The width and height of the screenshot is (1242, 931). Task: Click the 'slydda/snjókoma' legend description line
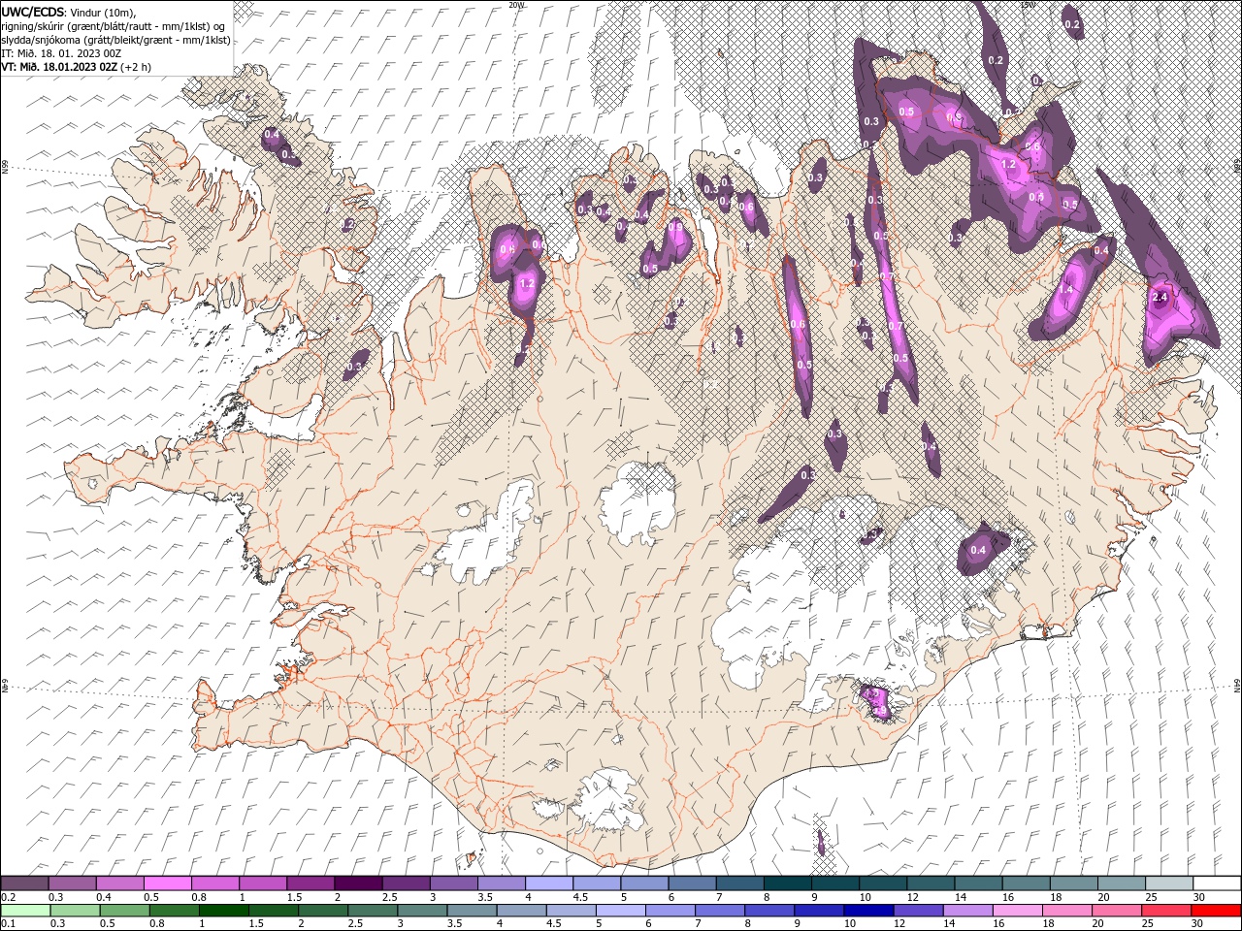click(x=116, y=40)
